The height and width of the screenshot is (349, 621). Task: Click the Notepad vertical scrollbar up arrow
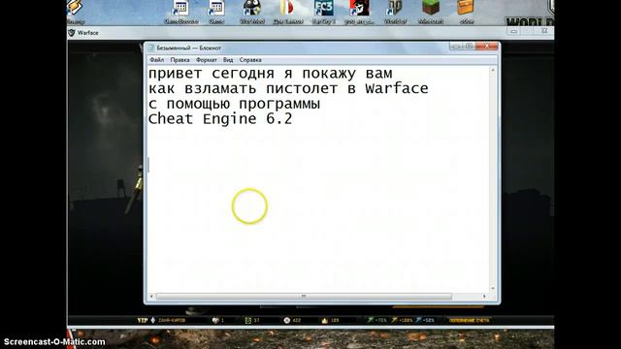493,70
